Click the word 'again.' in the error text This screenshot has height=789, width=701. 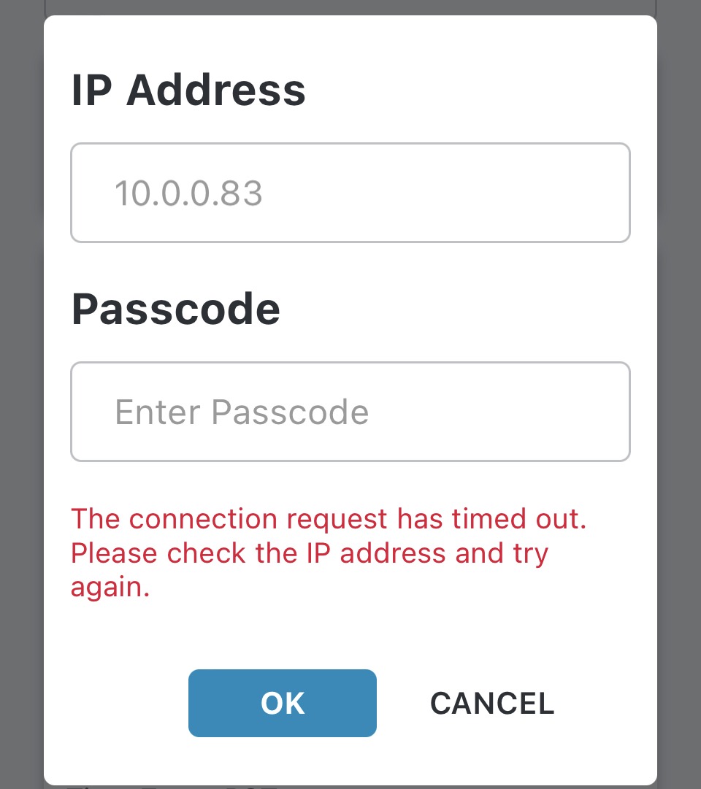click(110, 588)
